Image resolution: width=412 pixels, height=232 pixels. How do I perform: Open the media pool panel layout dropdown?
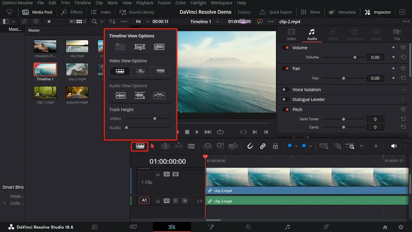pyautogui.click(x=13, y=22)
